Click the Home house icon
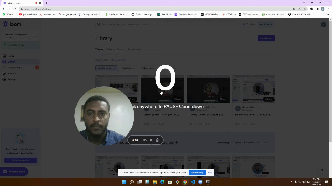The height and width of the screenshot is (186, 332). coord(4,56)
